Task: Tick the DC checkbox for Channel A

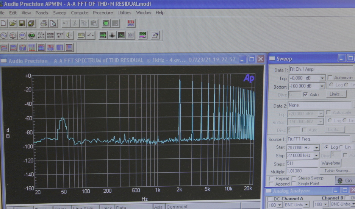Action: pyautogui.click(x=270, y=199)
